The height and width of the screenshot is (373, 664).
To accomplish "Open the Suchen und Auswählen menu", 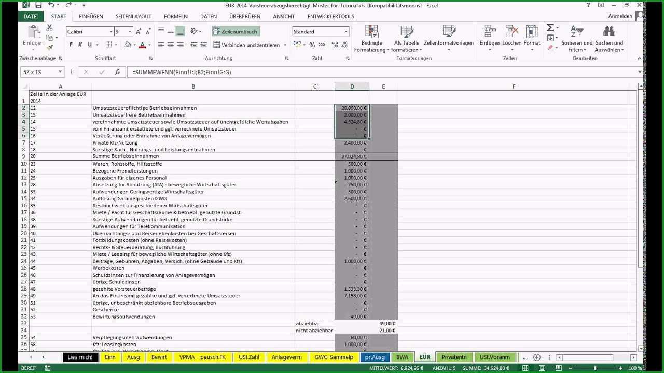I will [x=609, y=39].
